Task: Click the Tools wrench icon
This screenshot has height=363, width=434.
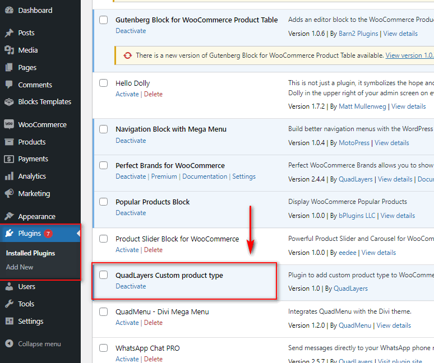Action: point(9,304)
